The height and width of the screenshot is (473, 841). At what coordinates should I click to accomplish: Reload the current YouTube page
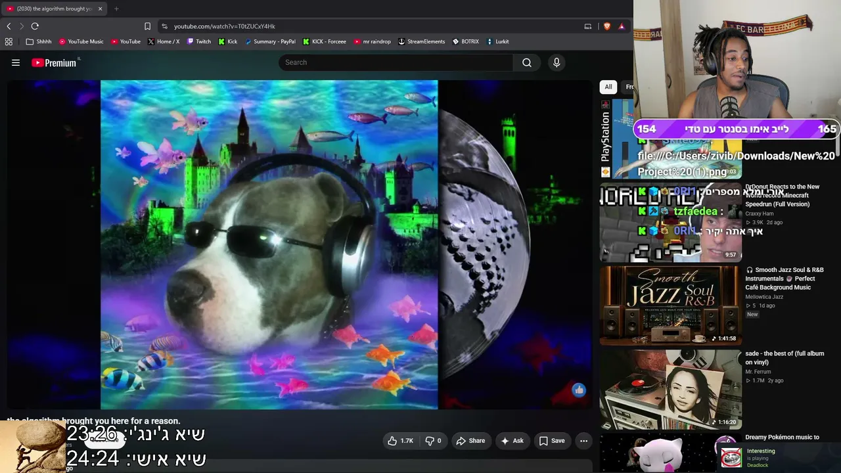point(35,26)
